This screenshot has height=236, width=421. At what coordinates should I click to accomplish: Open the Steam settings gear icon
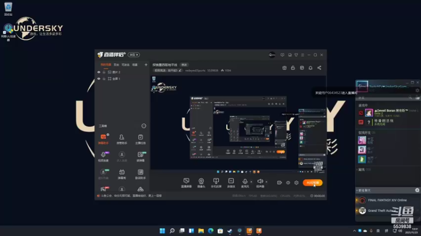(417, 91)
